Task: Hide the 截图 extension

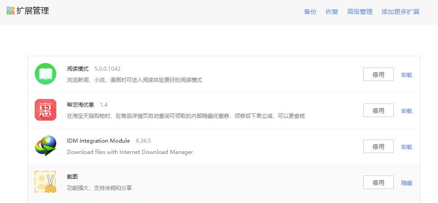Action: click(x=406, y=183)
